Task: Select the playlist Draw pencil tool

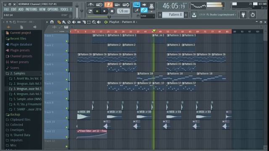Action: pyautogui.click(x=59, y=22)
